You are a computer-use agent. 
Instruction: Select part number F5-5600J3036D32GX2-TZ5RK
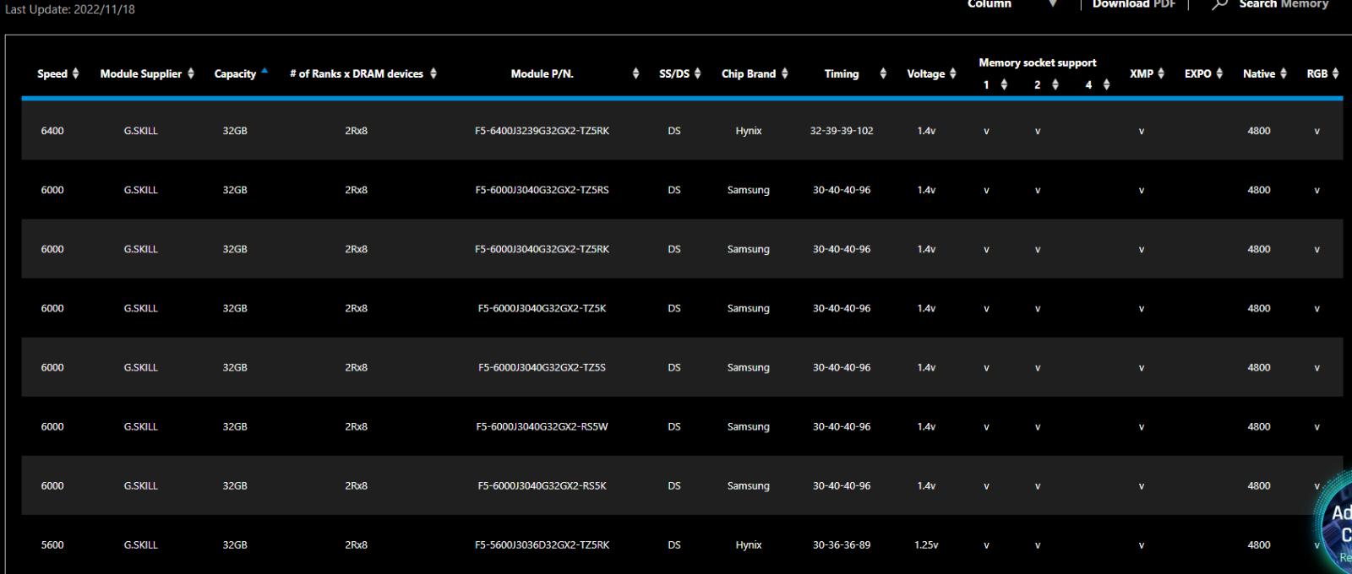pyautogui.click(x=542, y=544)
